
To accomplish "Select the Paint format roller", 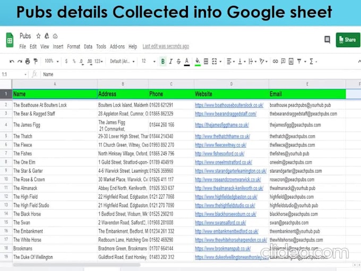I will coord(36,61).
